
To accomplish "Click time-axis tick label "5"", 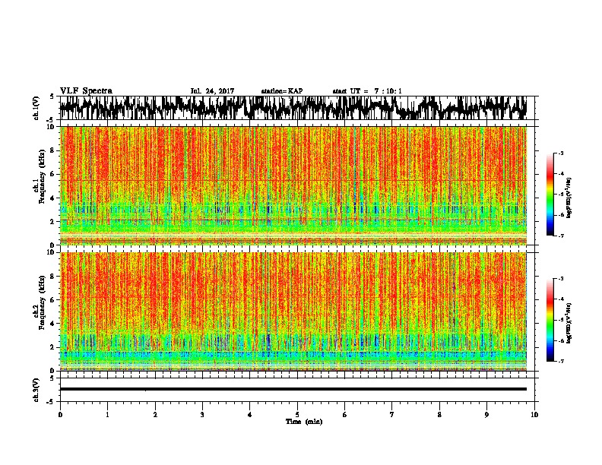I will click(297, 415).
